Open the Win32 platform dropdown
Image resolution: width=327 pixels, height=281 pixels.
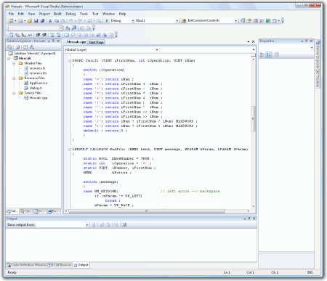pos(177,21)
